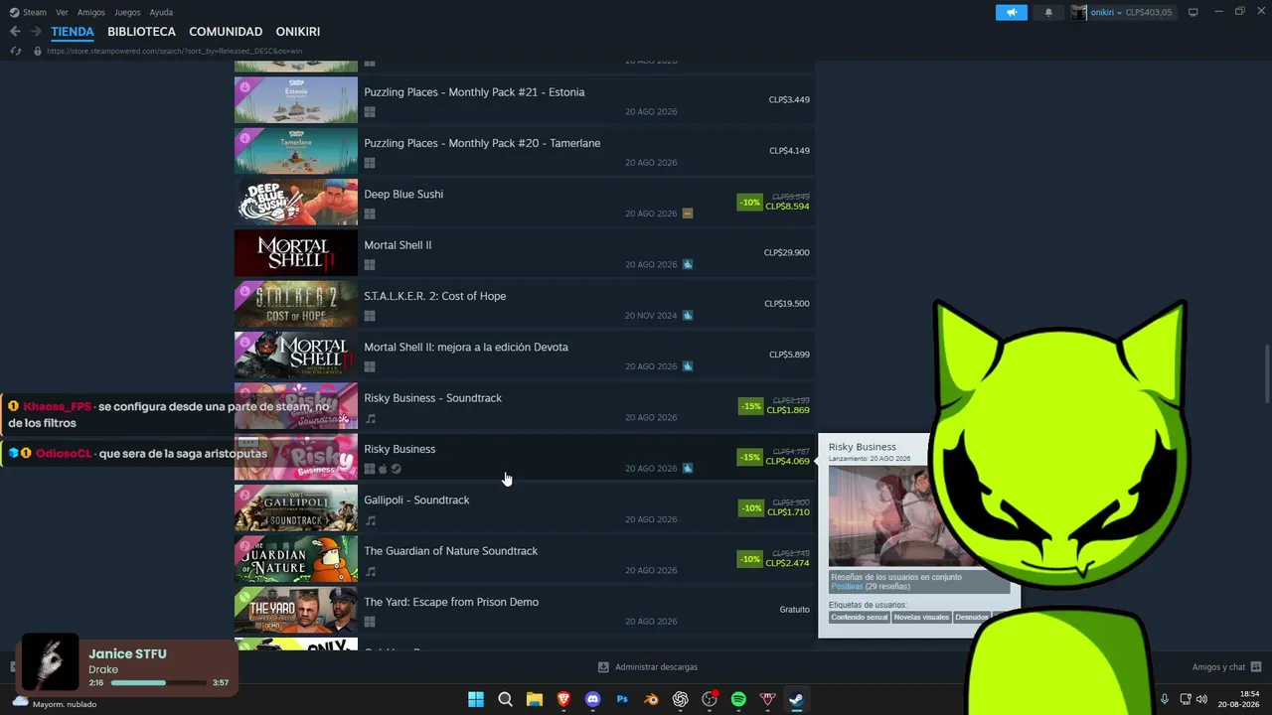Image resolution: width=1272 pixels, height=715 pixels.
Task: Open the Deep Blue Sushi store page
Action: [x=525, y=203]
